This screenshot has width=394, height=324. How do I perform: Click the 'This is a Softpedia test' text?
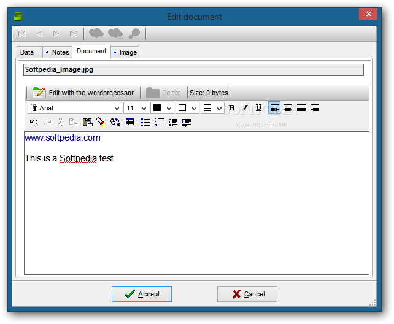click(69, 158)
